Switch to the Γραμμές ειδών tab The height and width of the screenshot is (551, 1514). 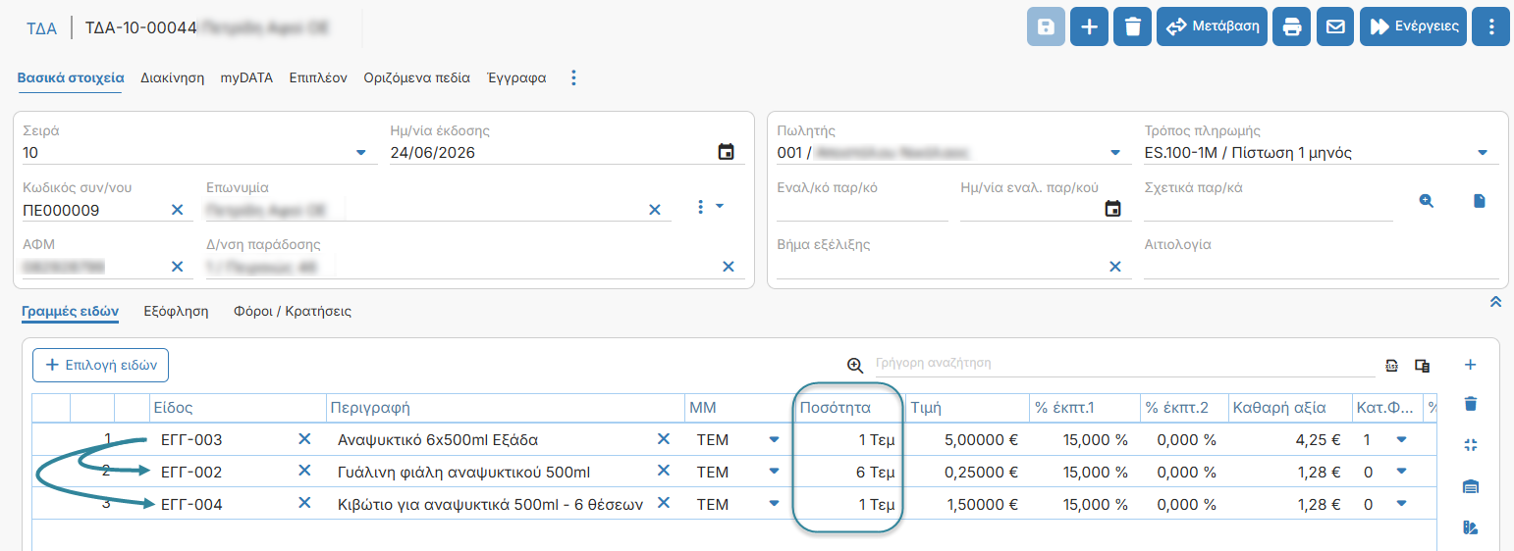tap(70, 312)
